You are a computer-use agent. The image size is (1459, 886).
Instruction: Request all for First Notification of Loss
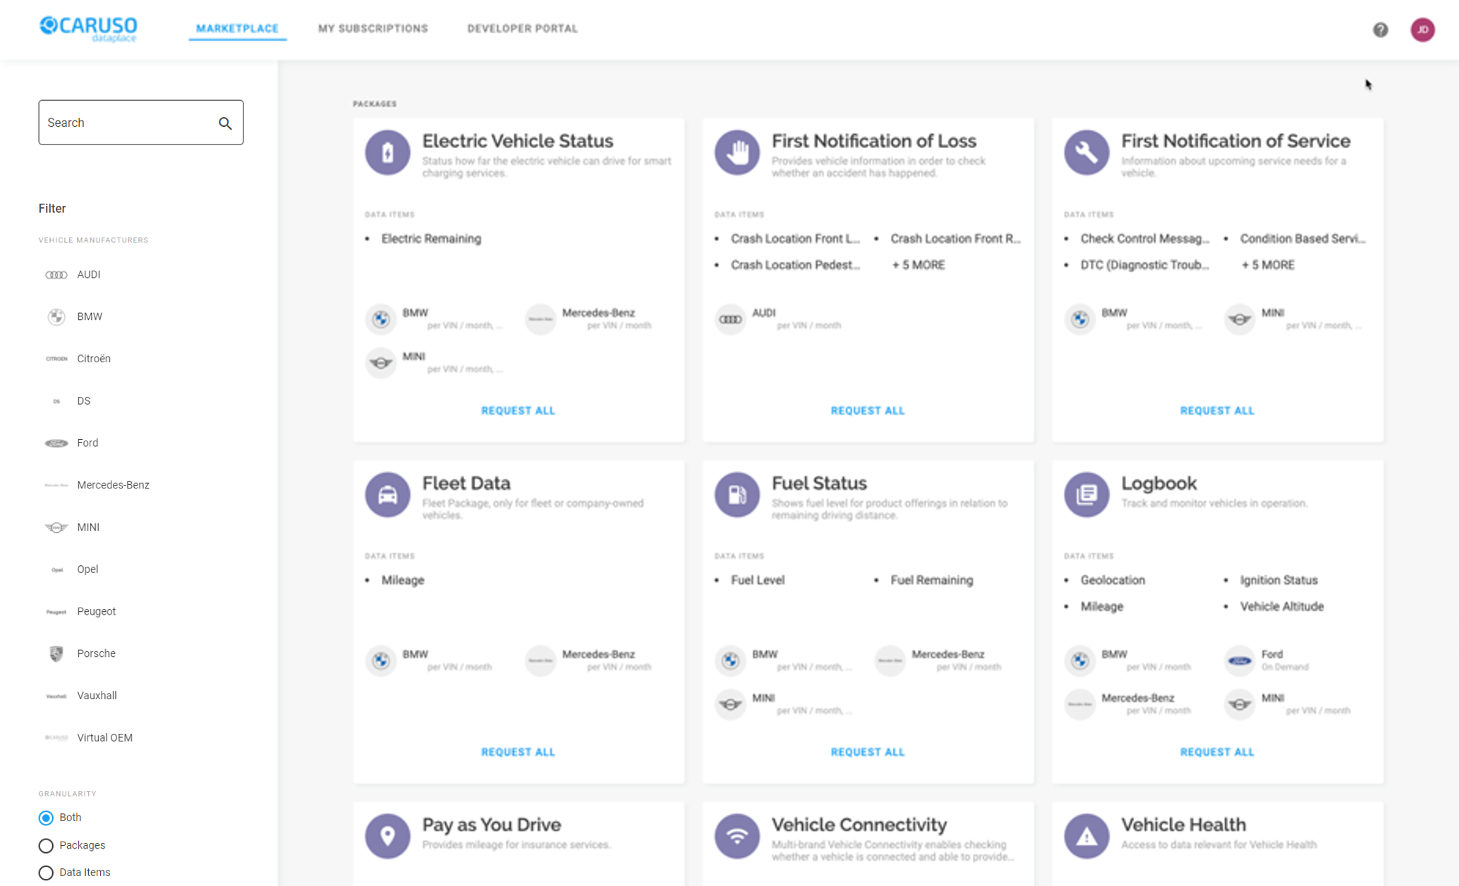coord(867,411)
